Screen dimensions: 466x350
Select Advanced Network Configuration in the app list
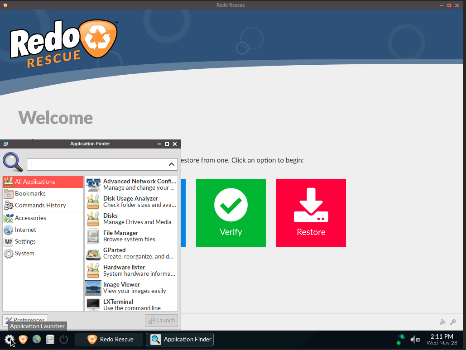pos(131,184)
